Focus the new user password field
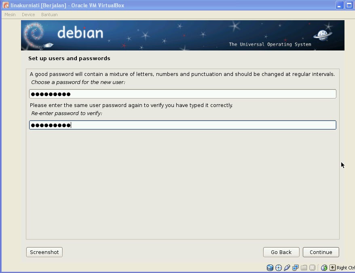Screen dimensions: 355x273 pyautogui.click(x=183, y=94)
